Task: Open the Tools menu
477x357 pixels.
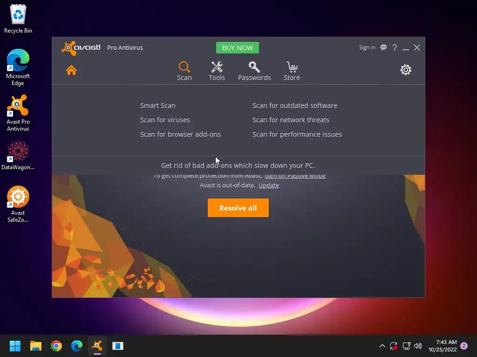Action: pyautogui.click(x=217, y=71)
